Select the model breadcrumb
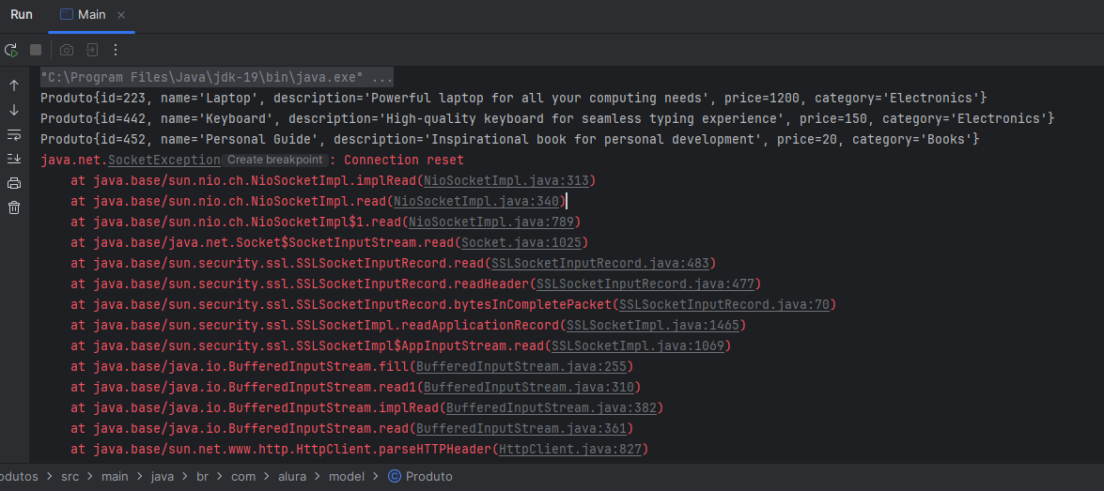Screen dimensions: 1104x491 click(346, 477)
